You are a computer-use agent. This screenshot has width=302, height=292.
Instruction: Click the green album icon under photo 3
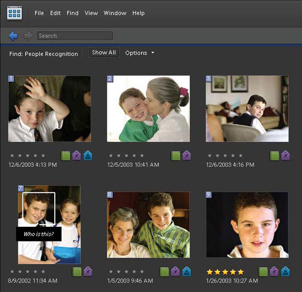274,156
